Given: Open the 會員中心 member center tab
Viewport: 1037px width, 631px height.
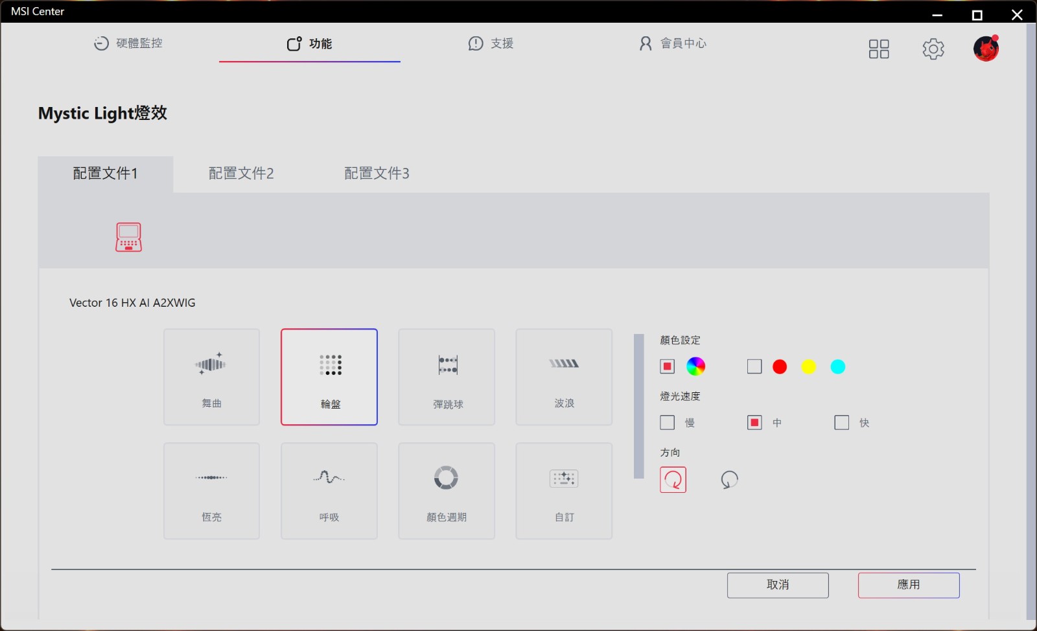Looking at the screenshot, I should 673,43.
